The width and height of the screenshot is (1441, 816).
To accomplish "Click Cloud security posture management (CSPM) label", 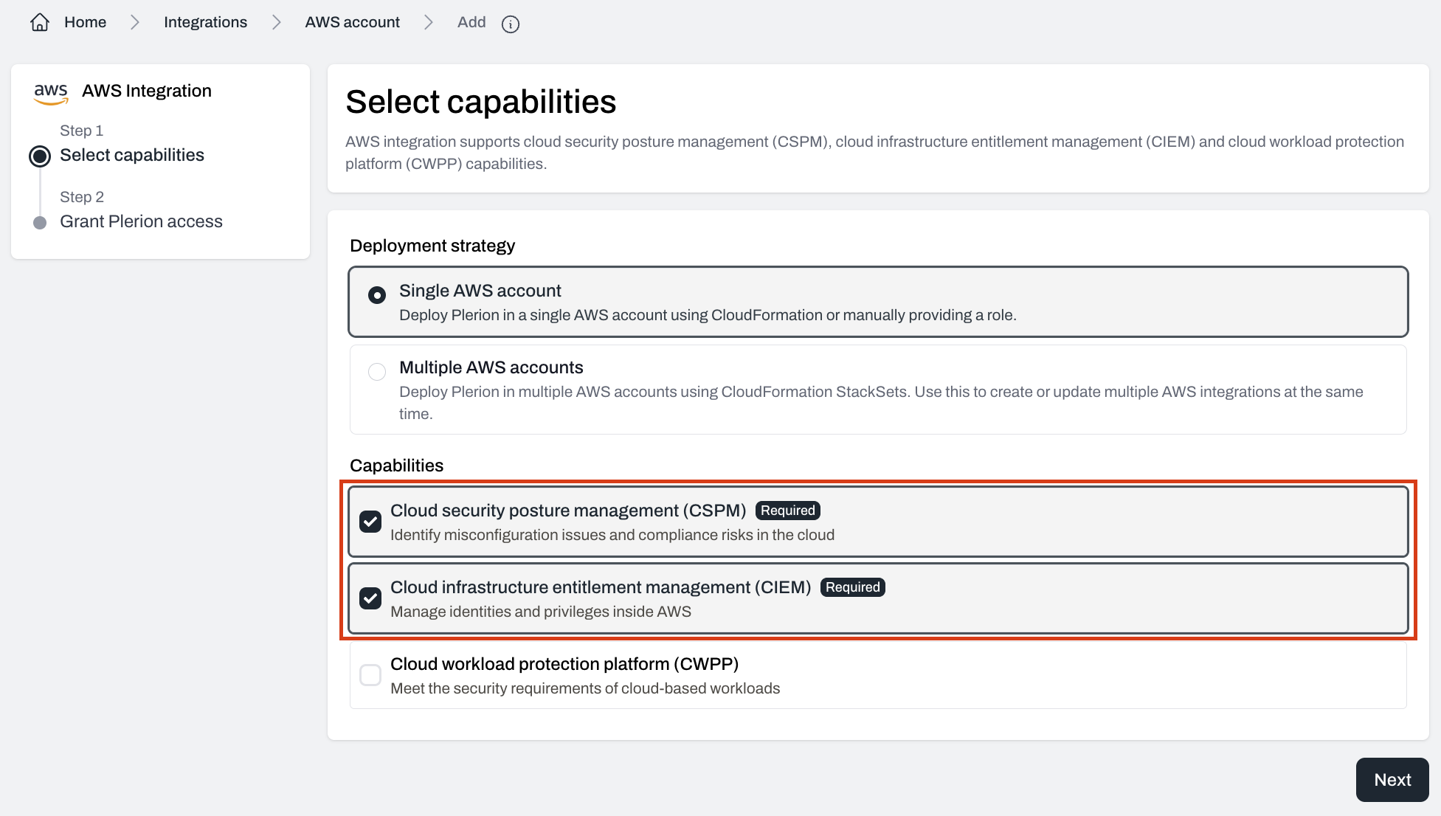I will coord(568,511).
